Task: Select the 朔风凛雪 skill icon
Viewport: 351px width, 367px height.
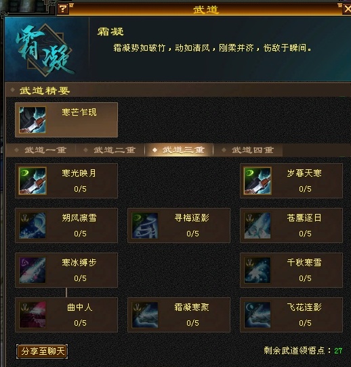Action: coord(33,225)
